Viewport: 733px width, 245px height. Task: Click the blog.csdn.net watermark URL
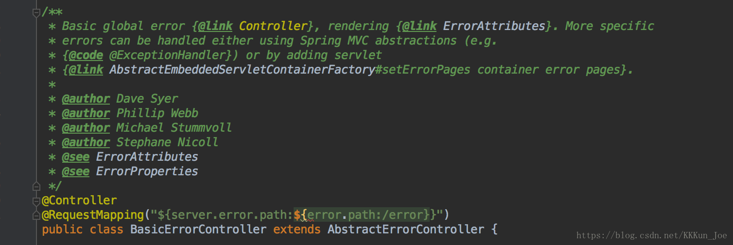tap(651, 235)
